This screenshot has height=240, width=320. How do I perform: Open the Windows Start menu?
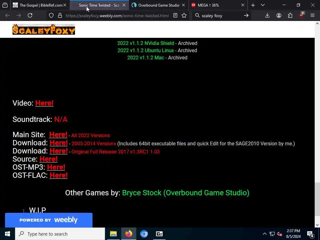pyautogui.click(x=7, y=234)
